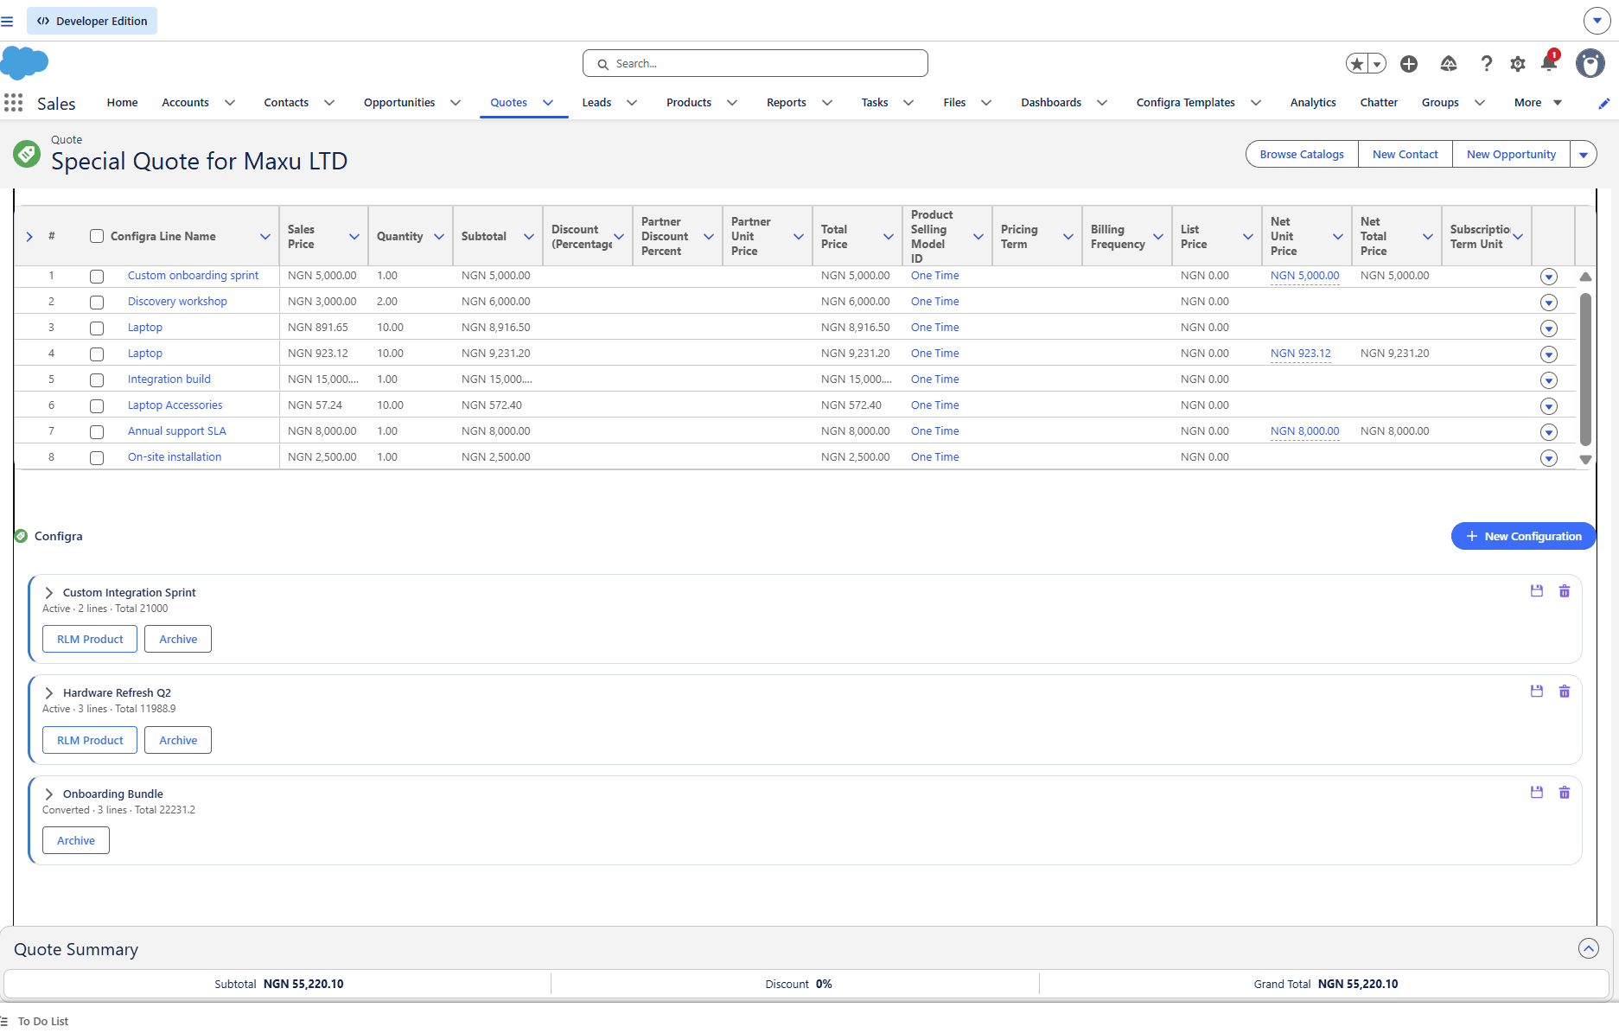Open the Reports tab
Image resolution: width=1619 pixels, height=1033 pixels.
click(x=787, y=103)
